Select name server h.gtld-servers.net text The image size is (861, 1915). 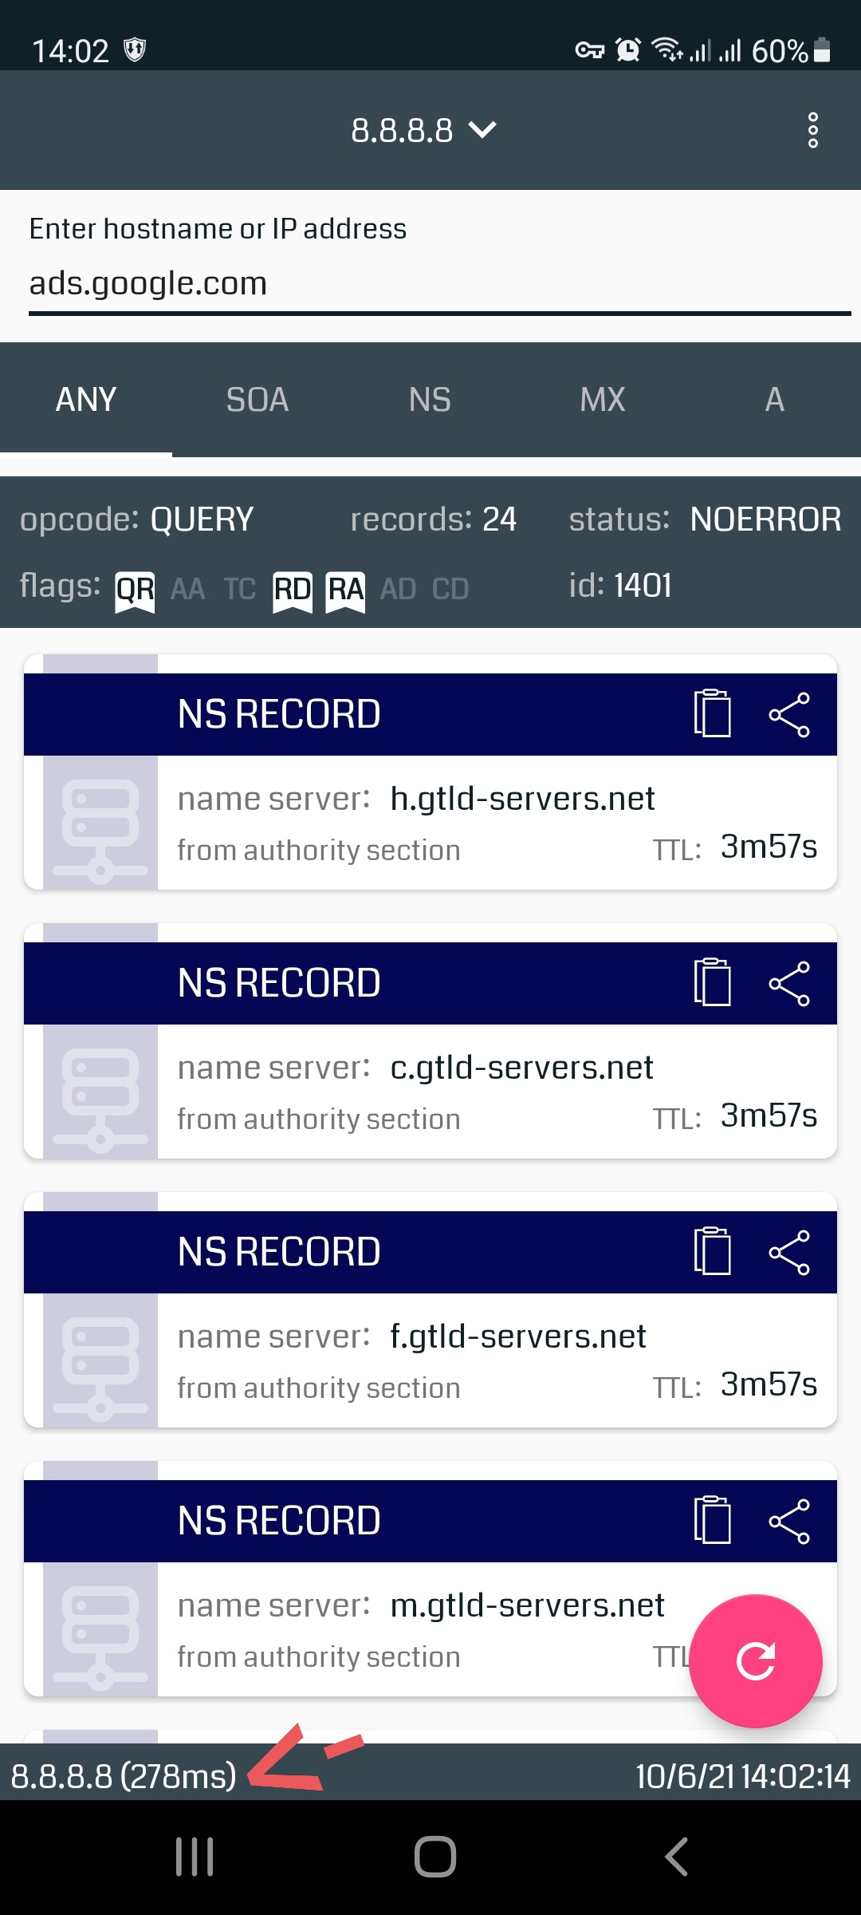[522, 799]
